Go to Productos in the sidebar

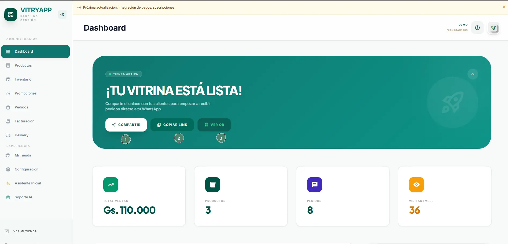click(35, 65)
